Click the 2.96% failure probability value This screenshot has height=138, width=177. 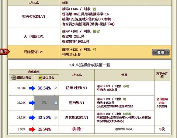tap(21, 129)
